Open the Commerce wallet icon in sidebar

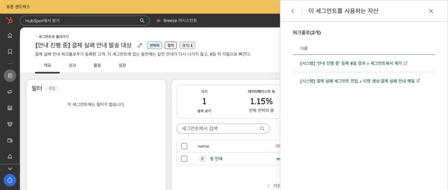(x=10, y=140)
